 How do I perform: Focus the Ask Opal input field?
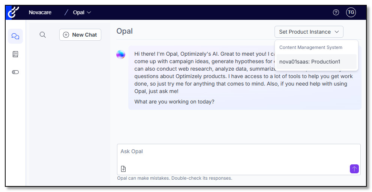click(238, 160)
